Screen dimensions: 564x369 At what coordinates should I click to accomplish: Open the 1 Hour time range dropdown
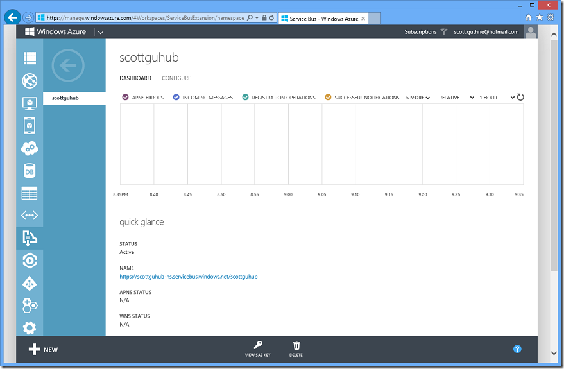[x=497, y=98]
